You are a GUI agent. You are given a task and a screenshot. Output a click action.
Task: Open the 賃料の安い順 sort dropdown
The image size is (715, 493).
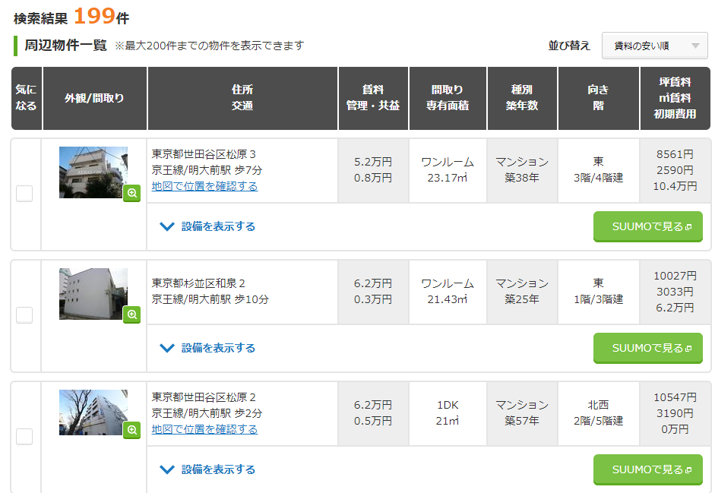(x=655, y=46)
